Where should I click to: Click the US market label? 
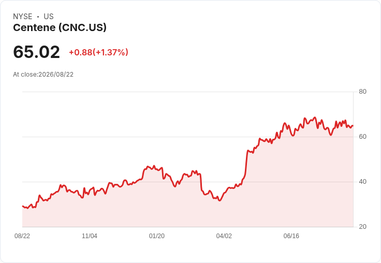[x=49, y=17]
